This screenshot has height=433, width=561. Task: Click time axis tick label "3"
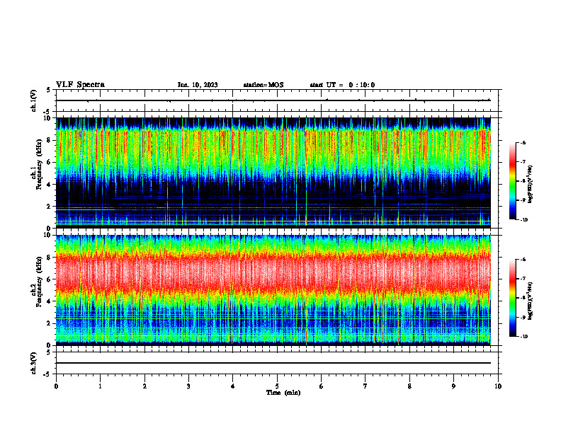[x=188, y=386]
